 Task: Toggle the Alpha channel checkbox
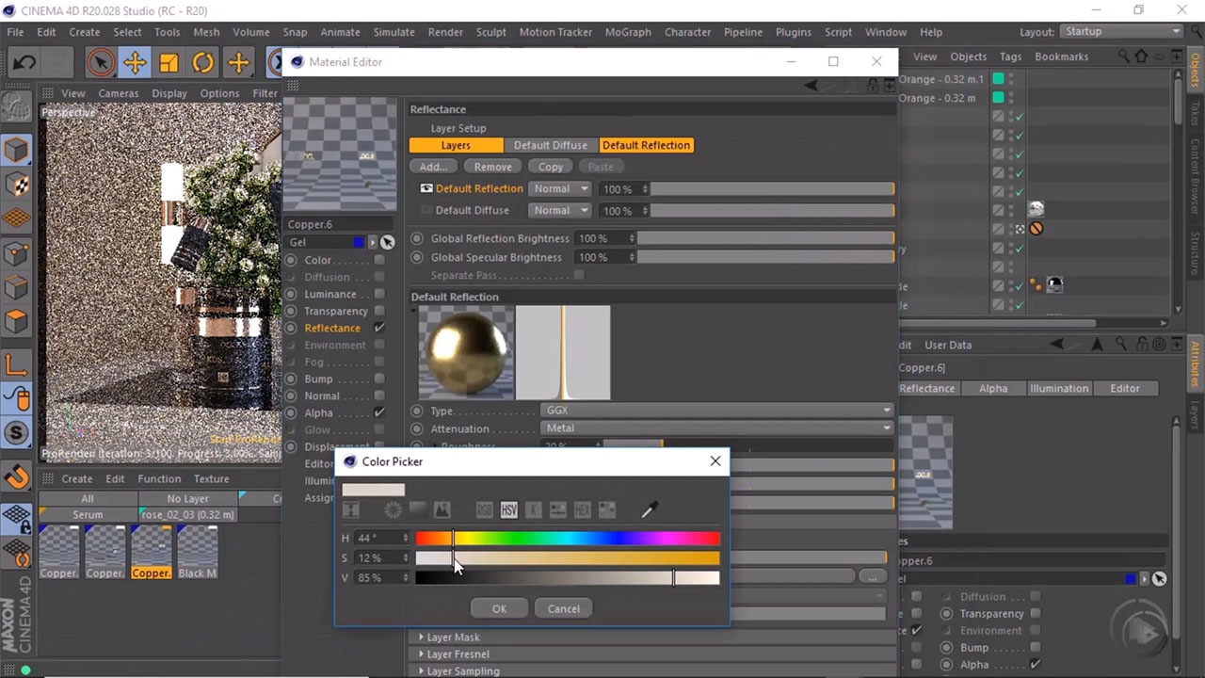379,412
